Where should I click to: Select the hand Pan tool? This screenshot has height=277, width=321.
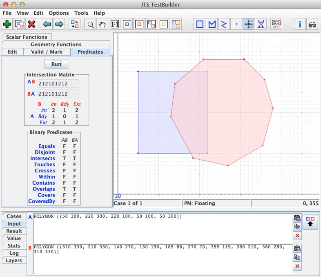[x=102, y=24]
